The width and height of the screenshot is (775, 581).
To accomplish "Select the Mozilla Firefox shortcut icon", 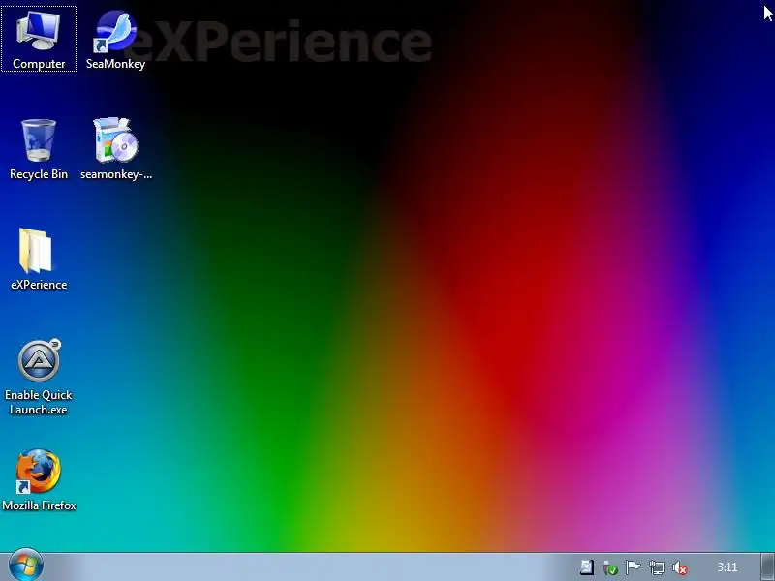I will (39, 479).
